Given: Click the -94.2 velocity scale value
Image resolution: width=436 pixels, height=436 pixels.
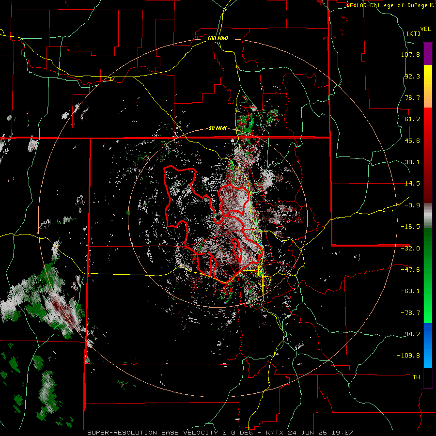Looking at the screenshot, I should (x=410, y=334).
